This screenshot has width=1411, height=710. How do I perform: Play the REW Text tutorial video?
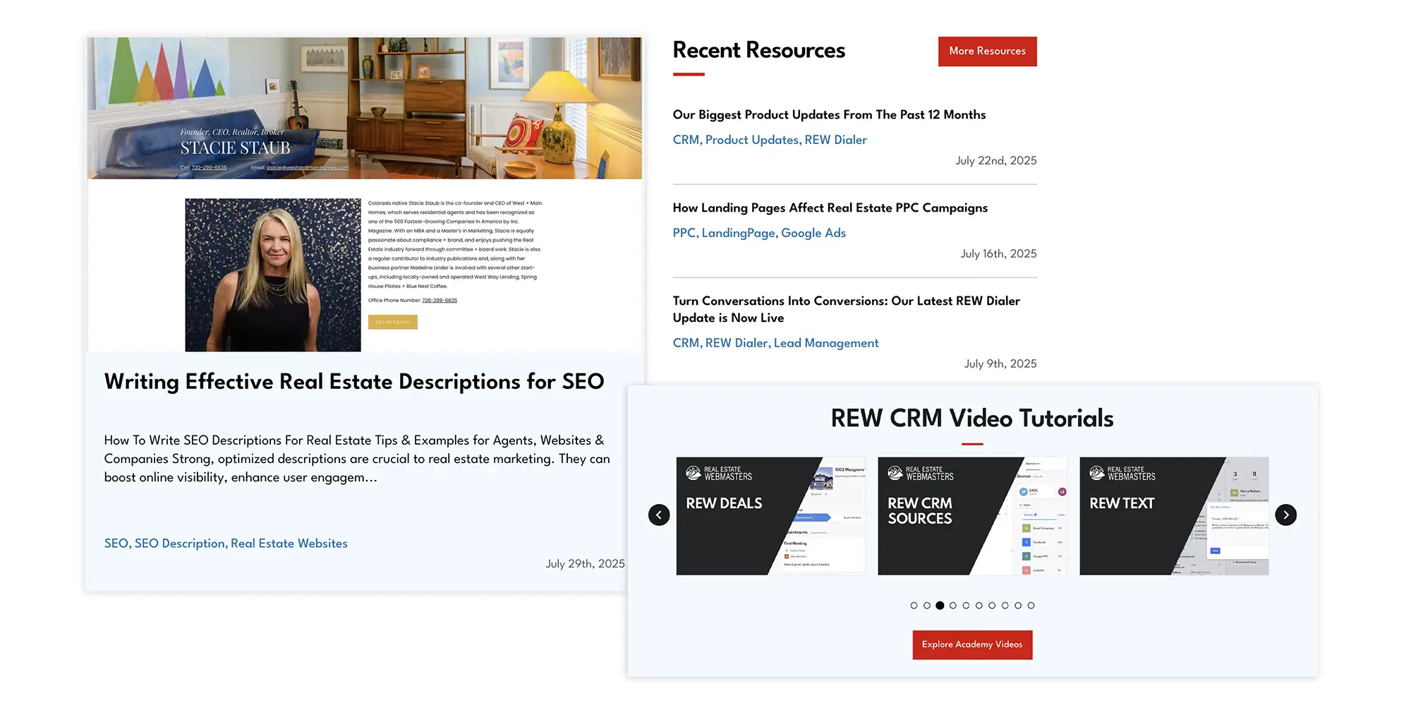1174,516
